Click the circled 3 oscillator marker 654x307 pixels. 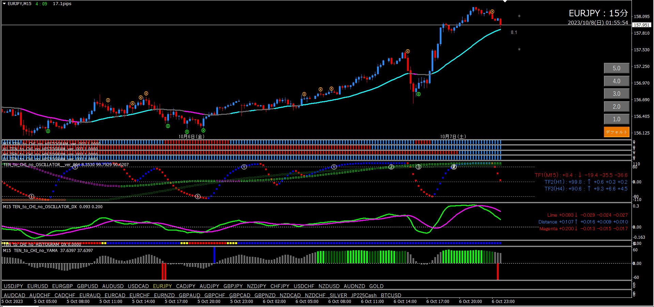(418, 167)
